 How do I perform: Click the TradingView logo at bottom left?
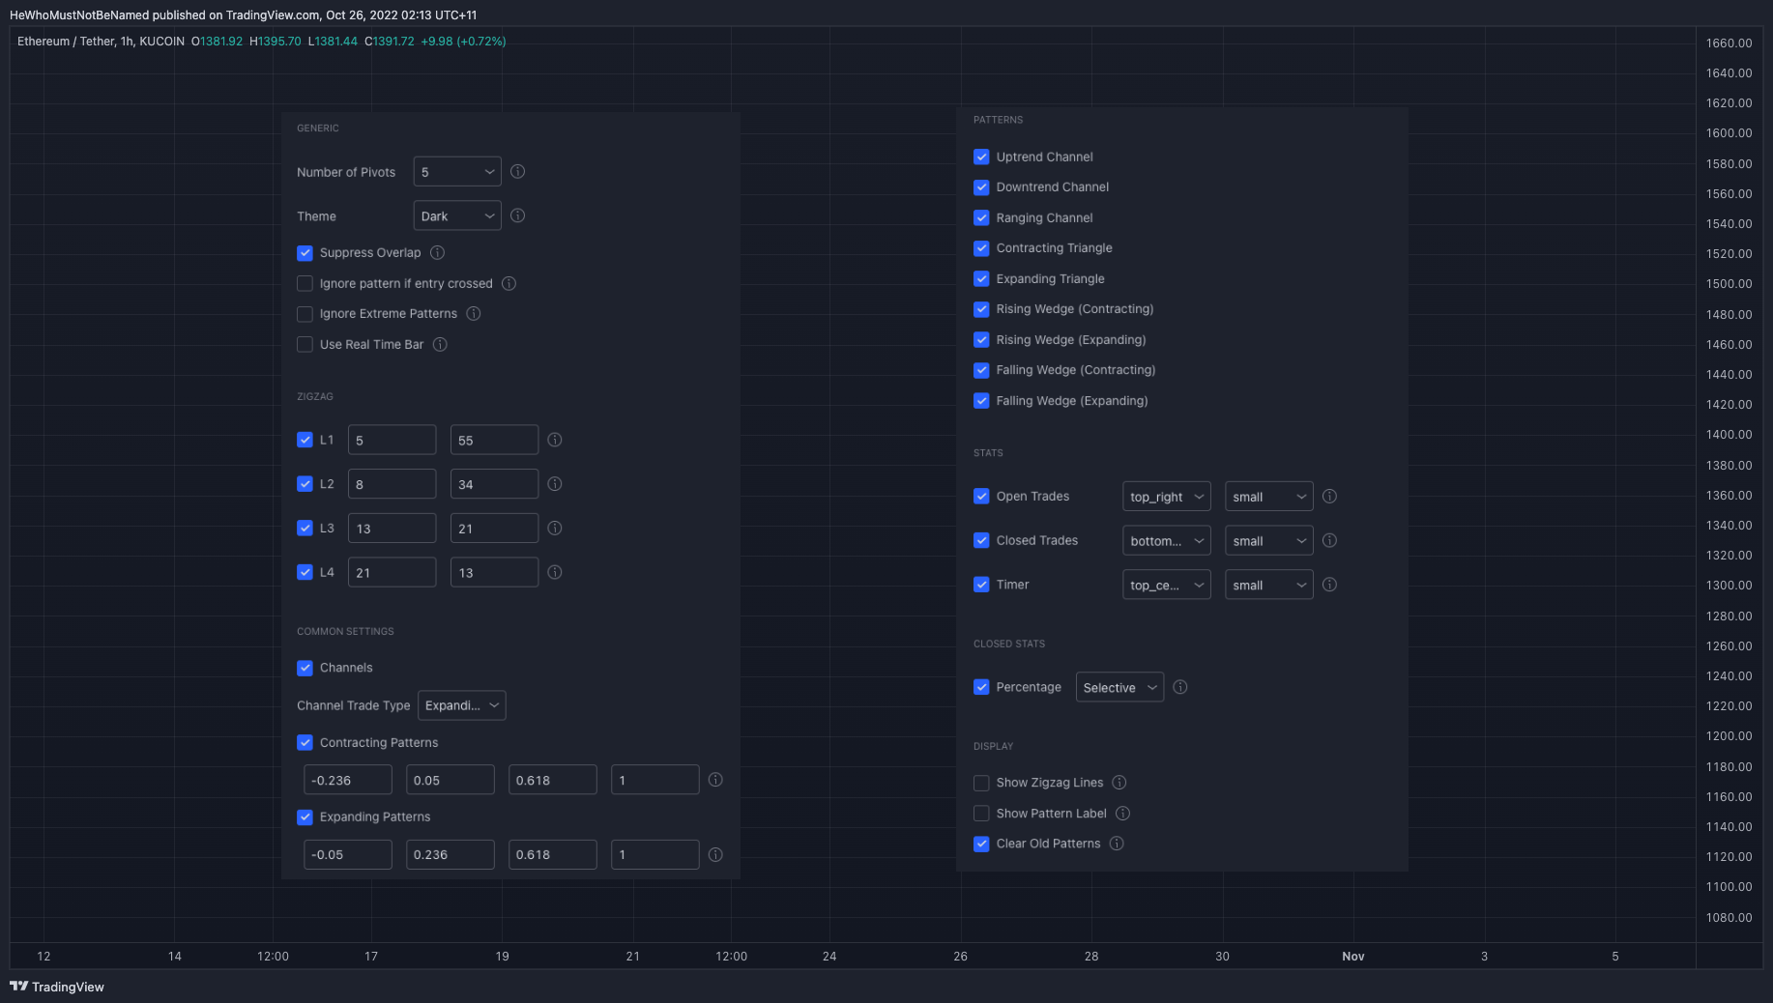(57, 987)
